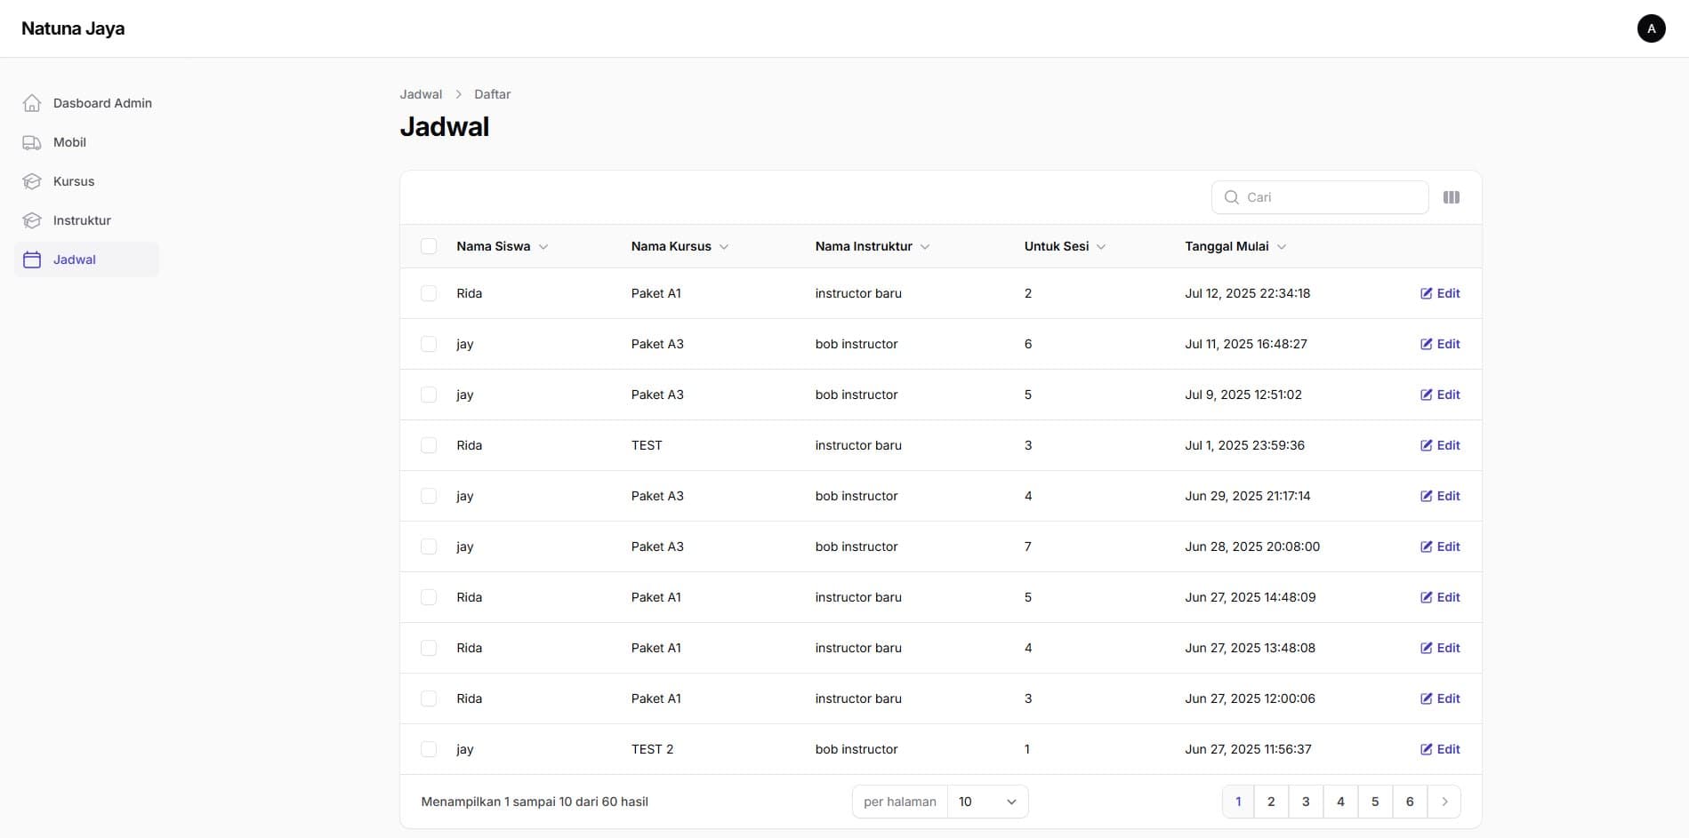This screenshot has height=838, width=1689.
Task: Open the per halaman dropdown
Action: click(986, 802)
